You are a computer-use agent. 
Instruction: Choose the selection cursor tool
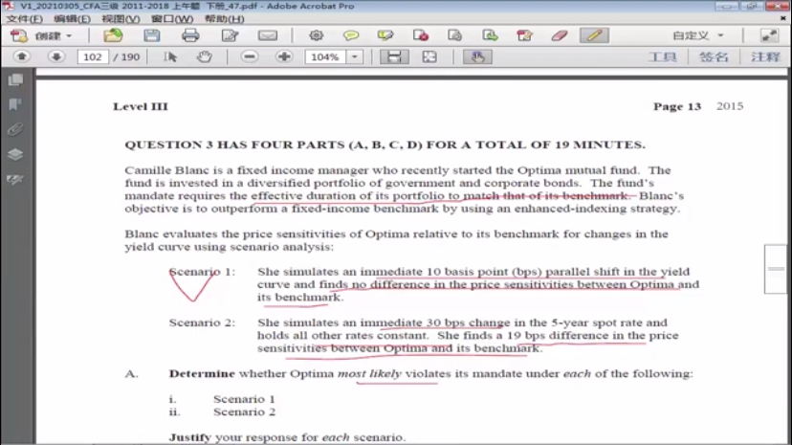[x=170, y=56]
